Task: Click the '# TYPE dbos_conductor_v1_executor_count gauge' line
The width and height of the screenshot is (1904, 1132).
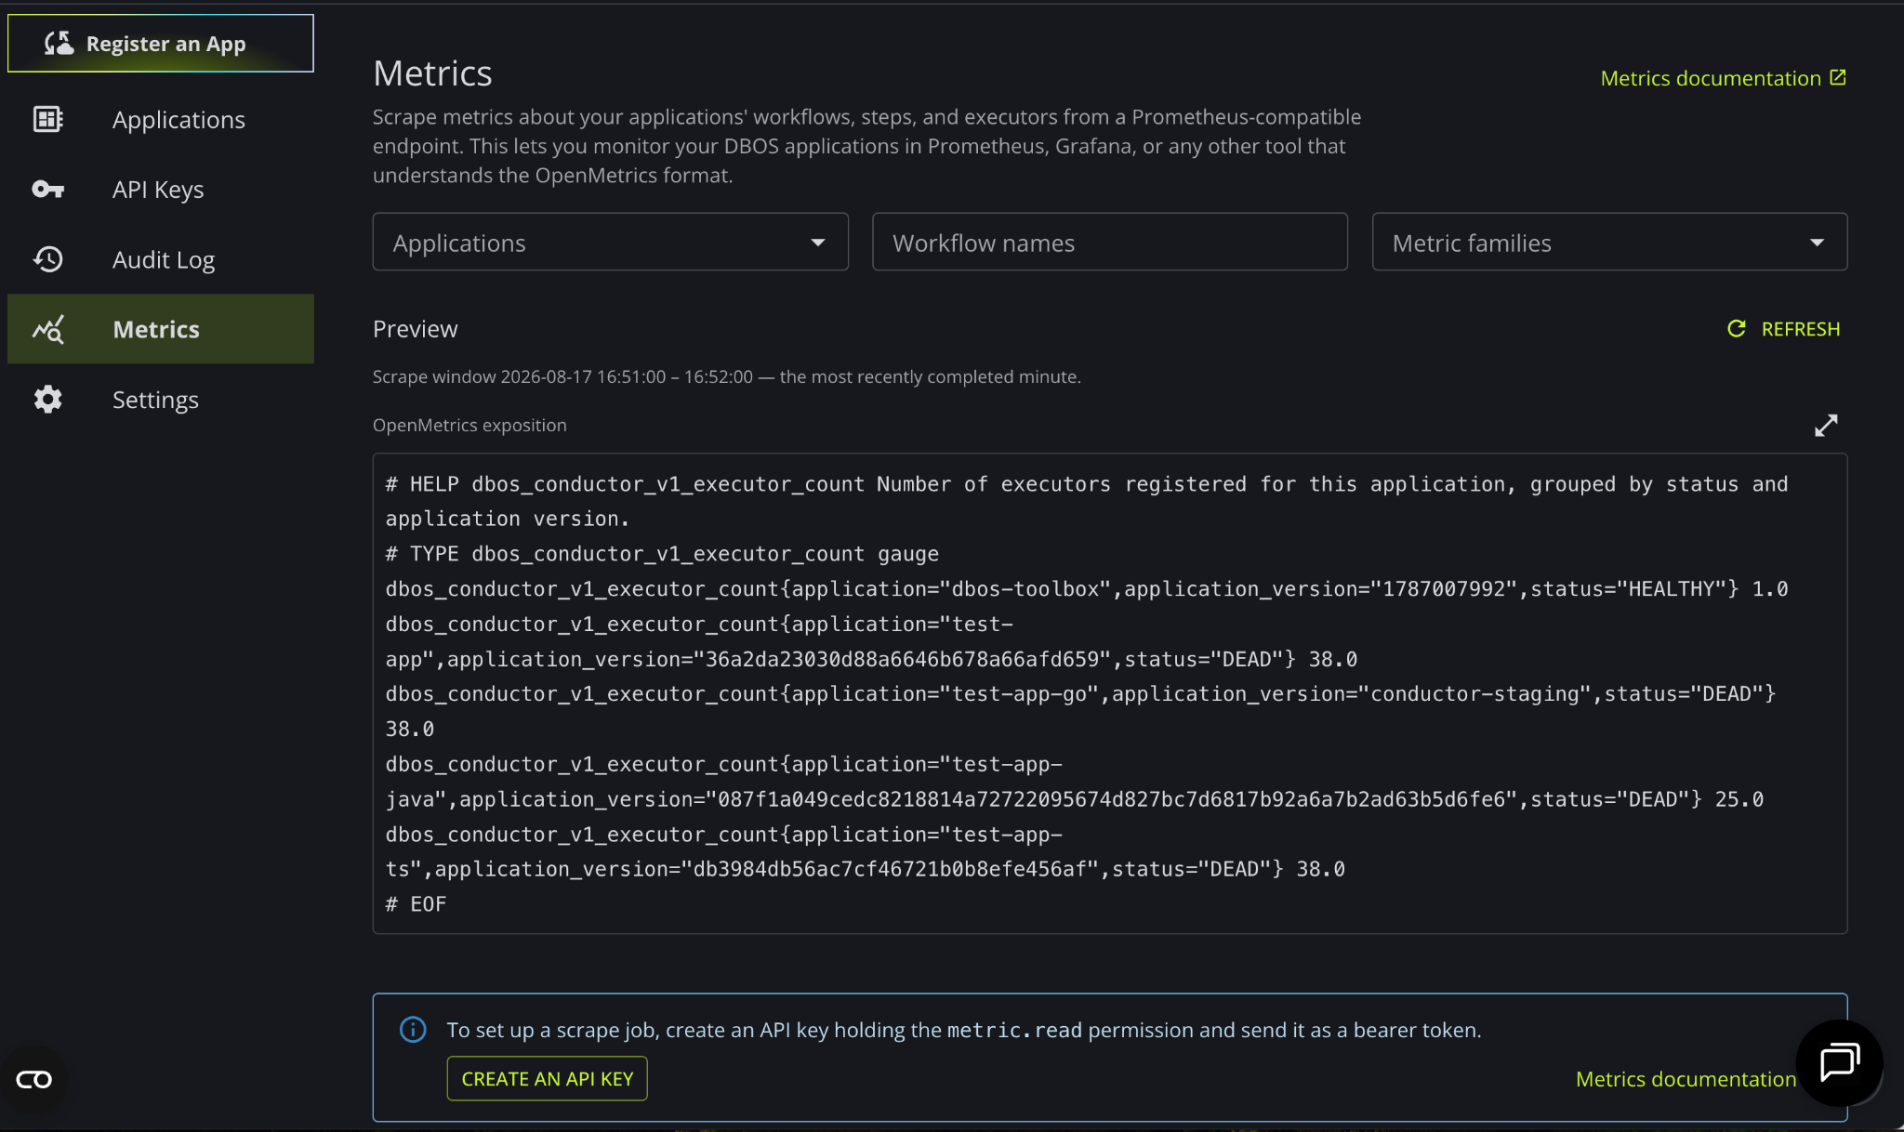Action: 662,554
